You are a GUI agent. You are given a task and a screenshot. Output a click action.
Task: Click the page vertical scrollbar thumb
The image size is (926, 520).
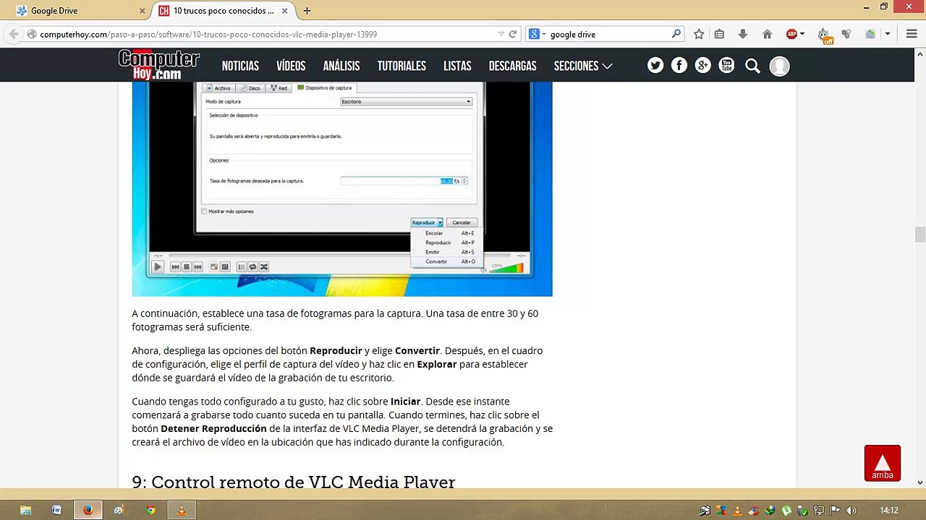(x=920, y=235)
